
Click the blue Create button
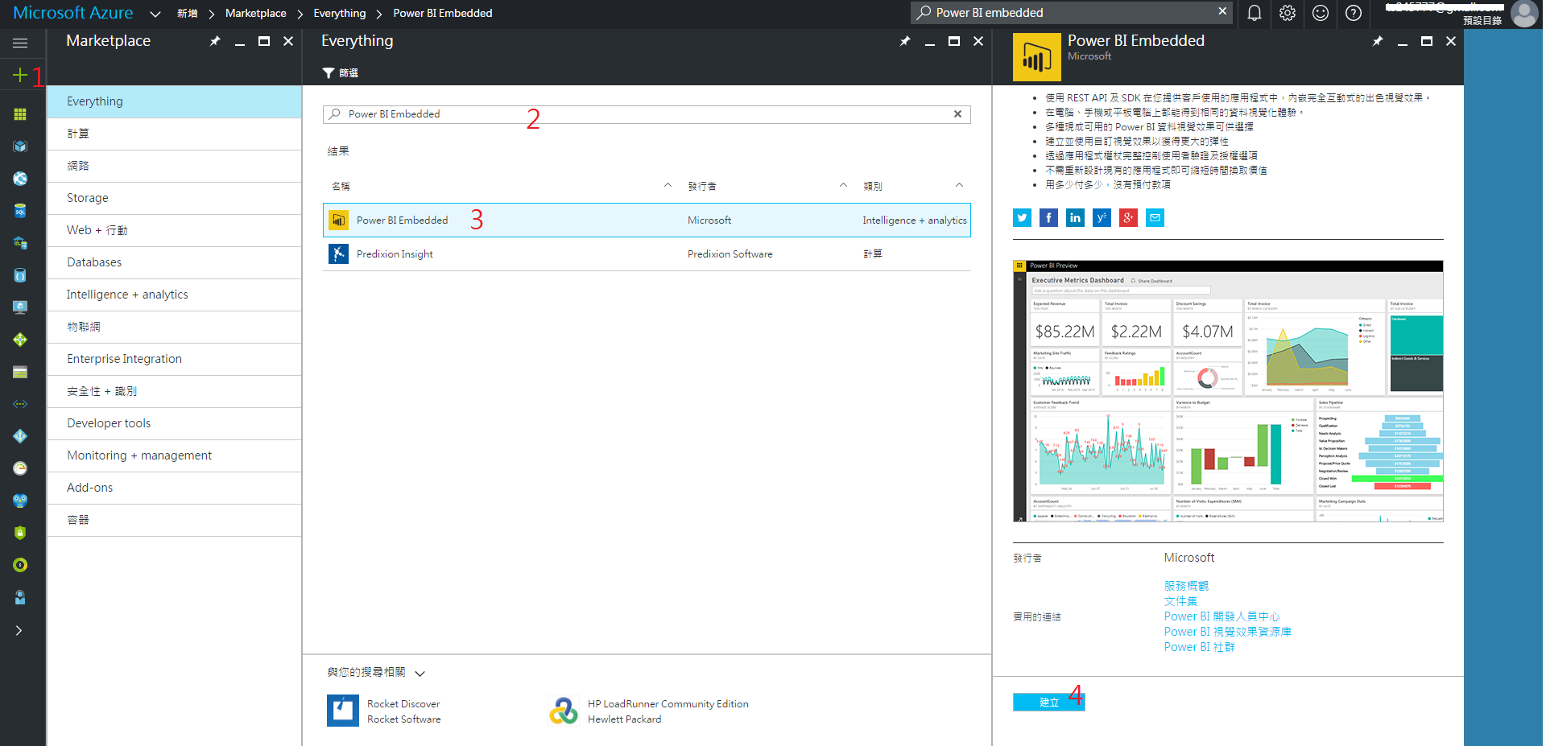pos(1048,702)
